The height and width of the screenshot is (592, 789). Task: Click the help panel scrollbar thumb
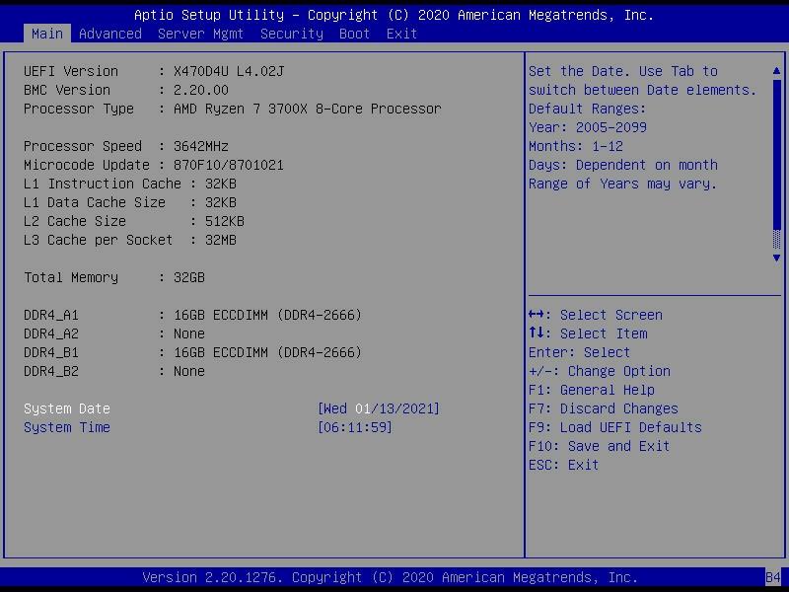point(776,156)
